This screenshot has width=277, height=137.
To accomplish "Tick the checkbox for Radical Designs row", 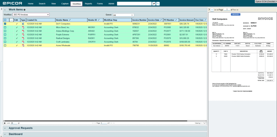I will [x=5, y=38].
